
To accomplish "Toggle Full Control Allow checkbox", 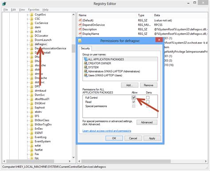I will tap(134, 97).
